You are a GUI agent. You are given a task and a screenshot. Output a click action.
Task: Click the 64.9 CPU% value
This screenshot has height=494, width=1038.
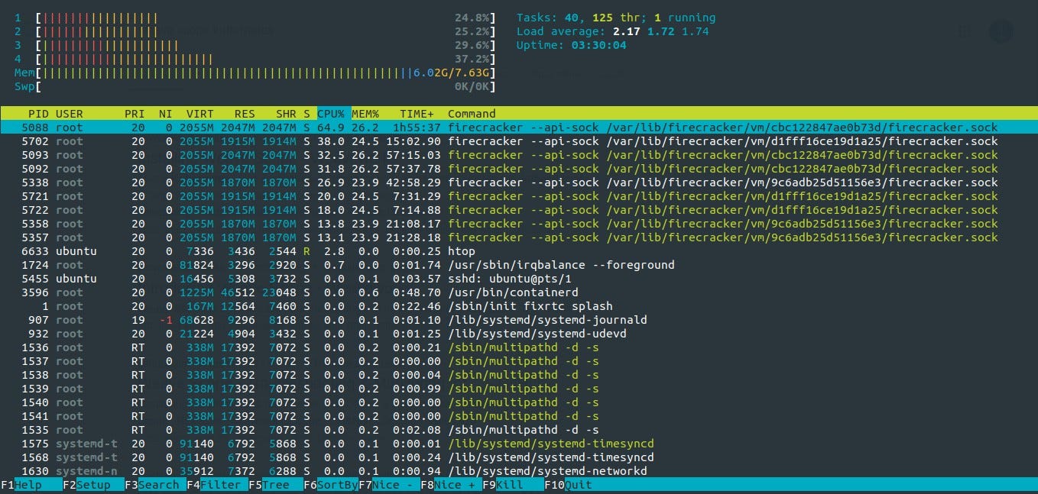click(x=331, y=128)
